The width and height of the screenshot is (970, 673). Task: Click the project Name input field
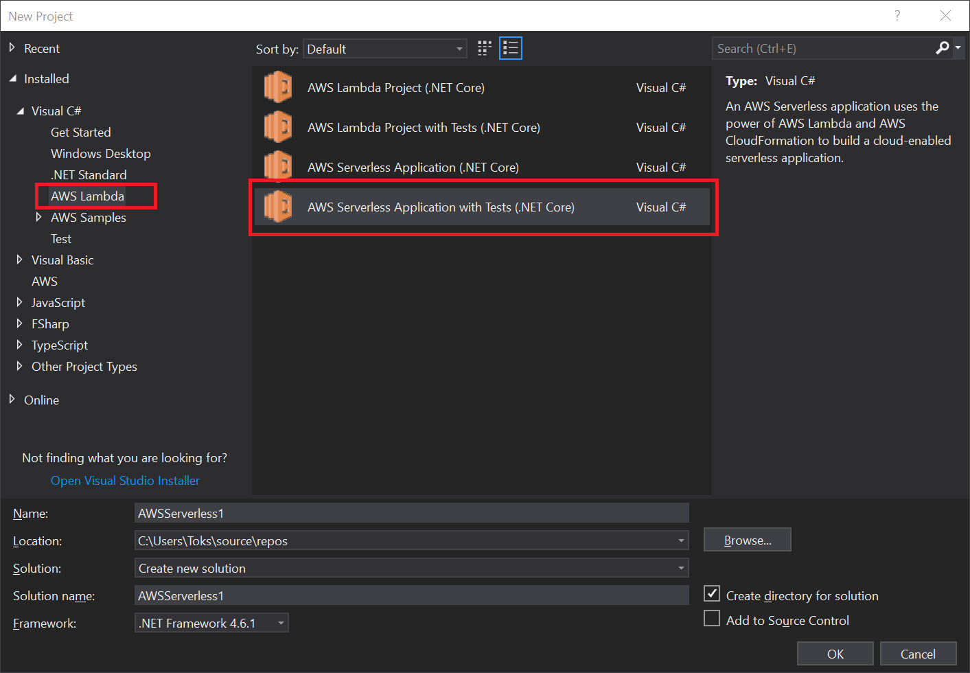pos(412,513)
